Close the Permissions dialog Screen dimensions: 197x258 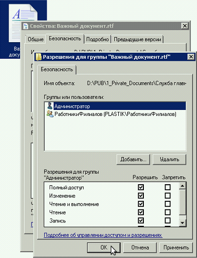191,57
